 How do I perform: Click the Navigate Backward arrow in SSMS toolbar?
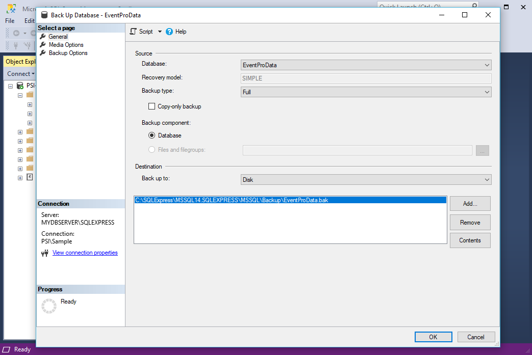(16, 33)
